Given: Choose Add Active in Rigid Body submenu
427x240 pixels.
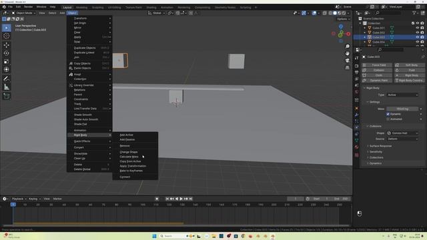Looking at the screenshot, I should coord(135,135).
